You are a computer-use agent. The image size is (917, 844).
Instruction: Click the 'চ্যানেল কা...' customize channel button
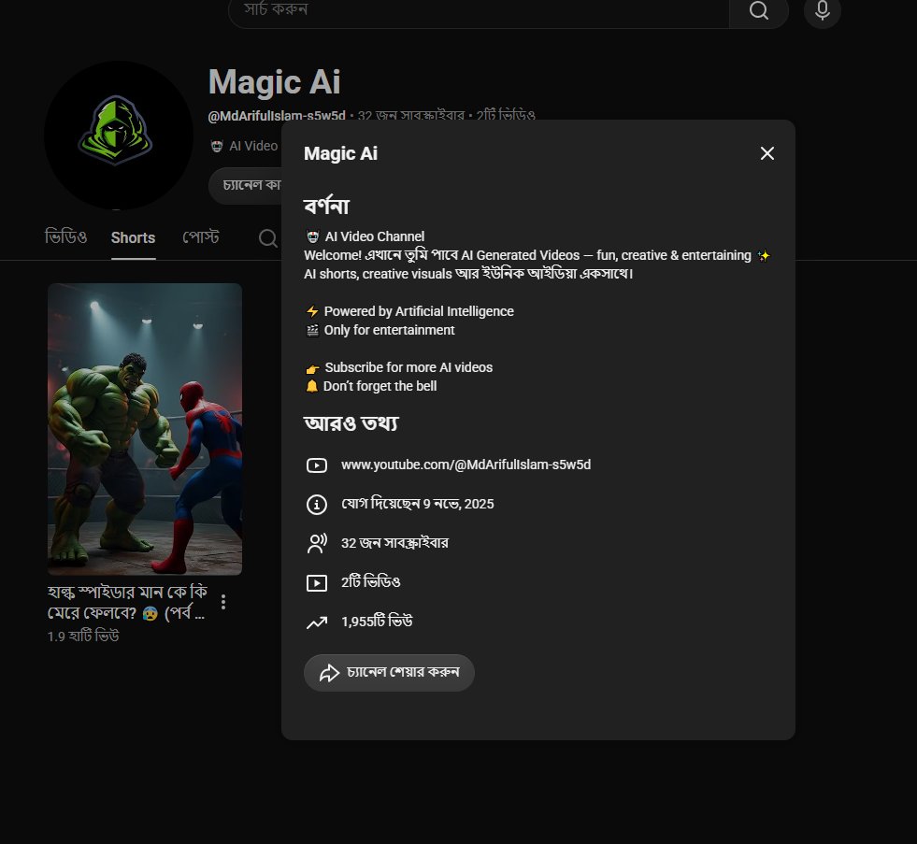245,185
